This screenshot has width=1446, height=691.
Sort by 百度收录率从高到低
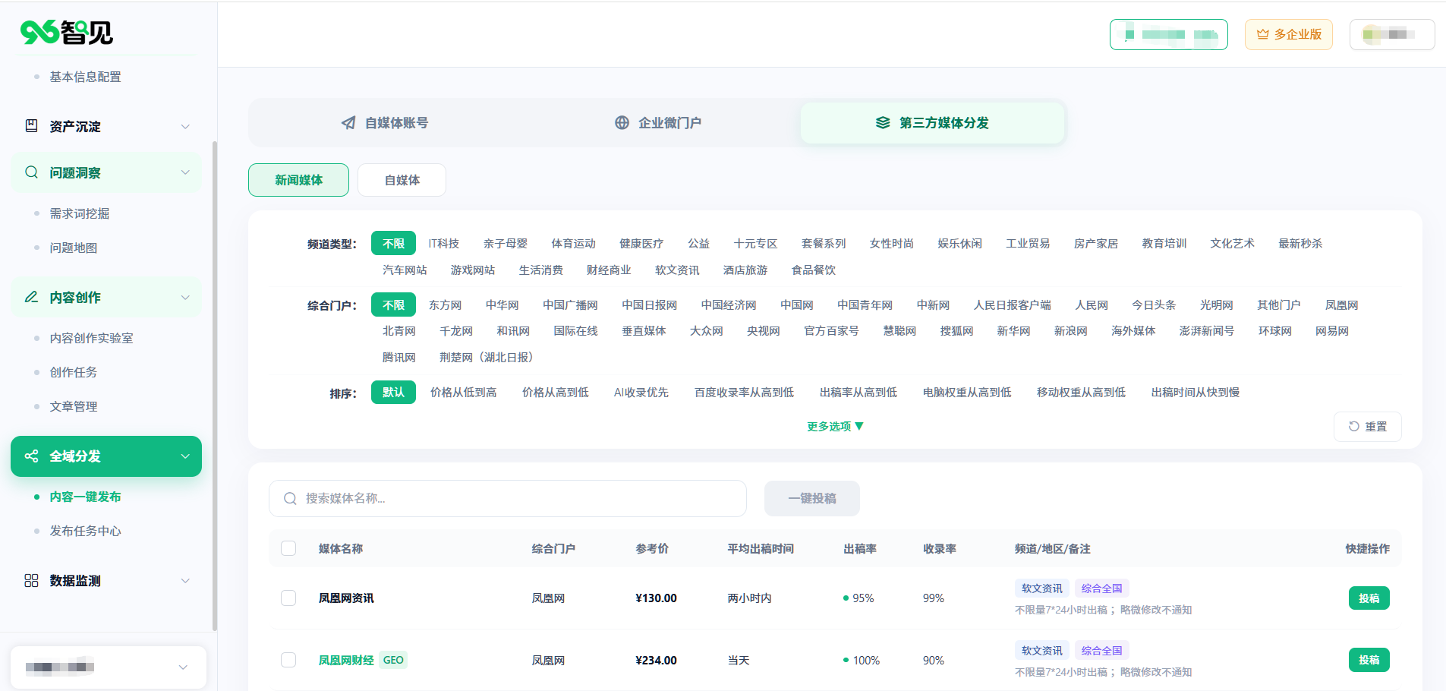[x=744, y=393]
